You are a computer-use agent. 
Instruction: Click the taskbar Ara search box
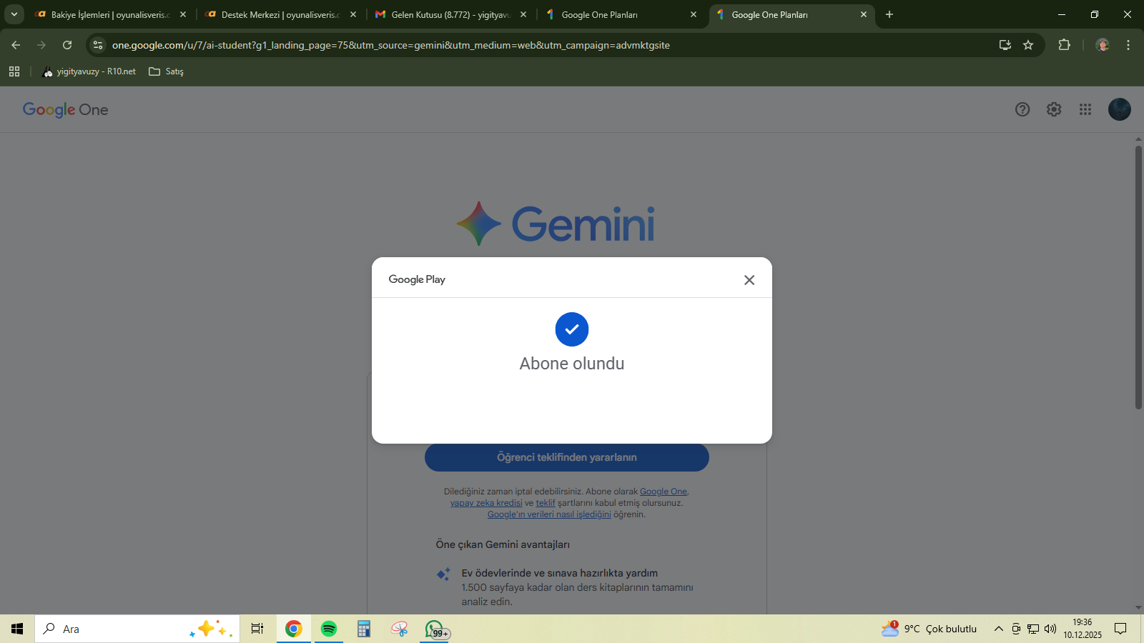point(137,629)
